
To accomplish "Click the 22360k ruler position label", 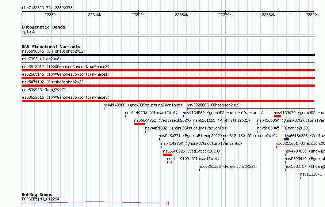I will point(181,15).
